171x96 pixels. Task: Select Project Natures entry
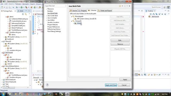[x=53, y=25]
